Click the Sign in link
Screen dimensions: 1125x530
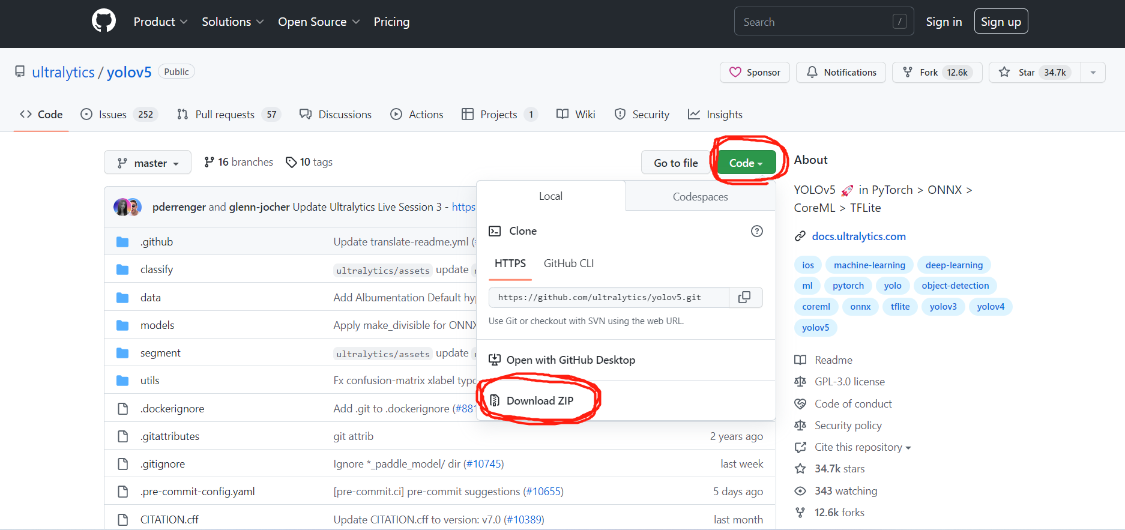click(944, 22)
